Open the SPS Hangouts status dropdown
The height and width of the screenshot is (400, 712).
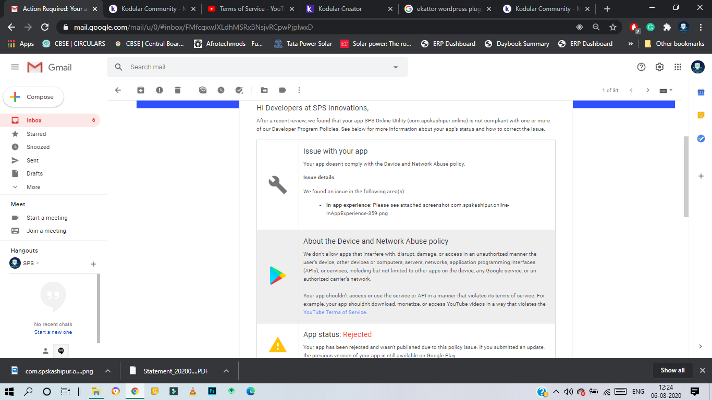38,264
